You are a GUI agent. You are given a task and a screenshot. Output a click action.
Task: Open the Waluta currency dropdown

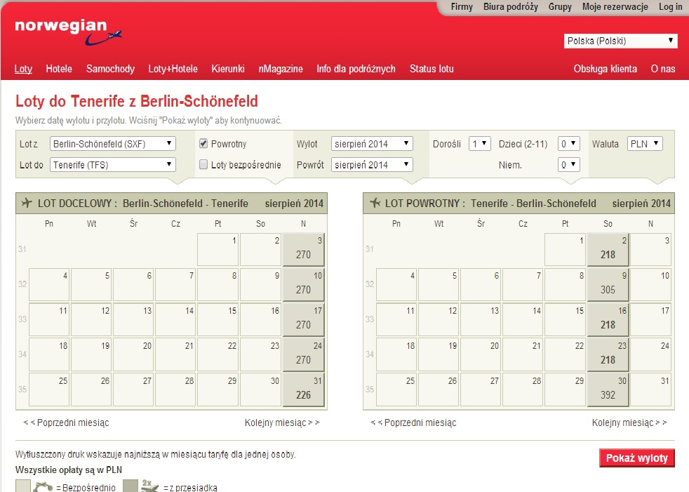click(645, 144)
